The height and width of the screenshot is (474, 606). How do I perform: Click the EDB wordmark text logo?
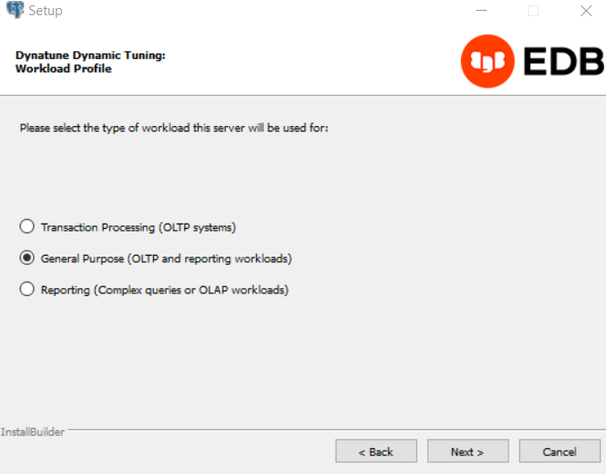(x=563, y=62)
